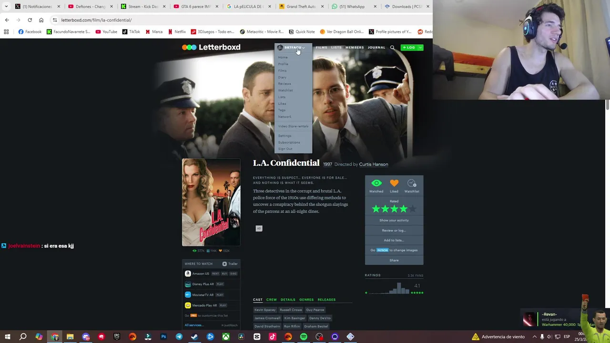This screenshot has height=343, width=610.
Task: Open MEMBERS in the top navigation
Action: click(x=355, y=48)
